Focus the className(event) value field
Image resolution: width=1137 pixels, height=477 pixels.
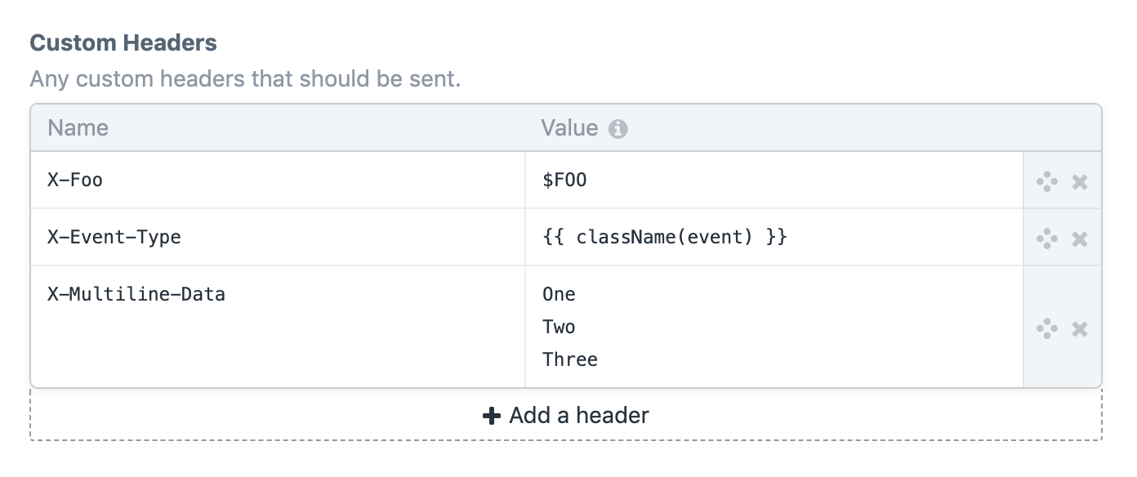click(773, 238)
